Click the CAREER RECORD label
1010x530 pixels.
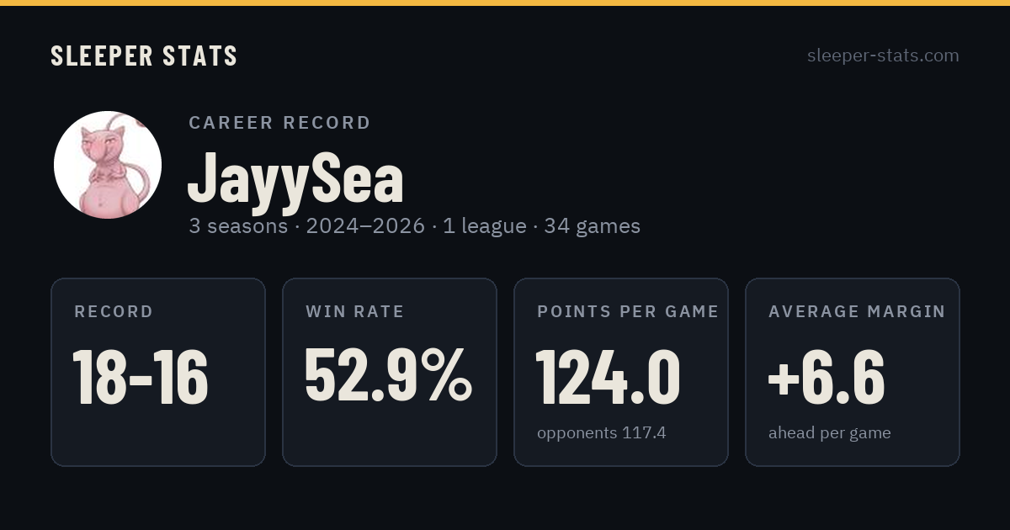(x=280, y=123)
